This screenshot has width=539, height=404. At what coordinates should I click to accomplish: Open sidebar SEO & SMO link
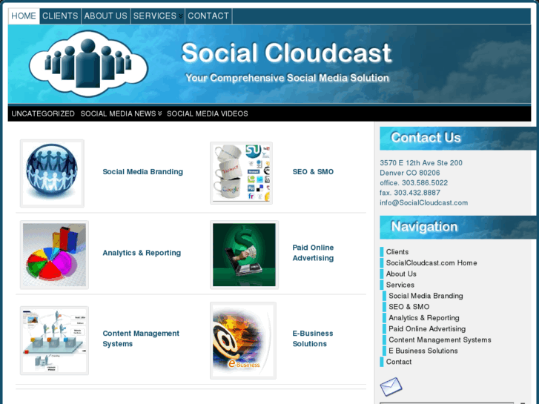[409, 307]
